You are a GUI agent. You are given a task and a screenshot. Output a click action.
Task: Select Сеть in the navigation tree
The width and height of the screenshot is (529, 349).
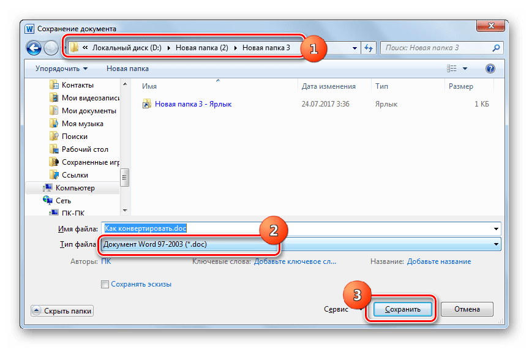[63, 200]
